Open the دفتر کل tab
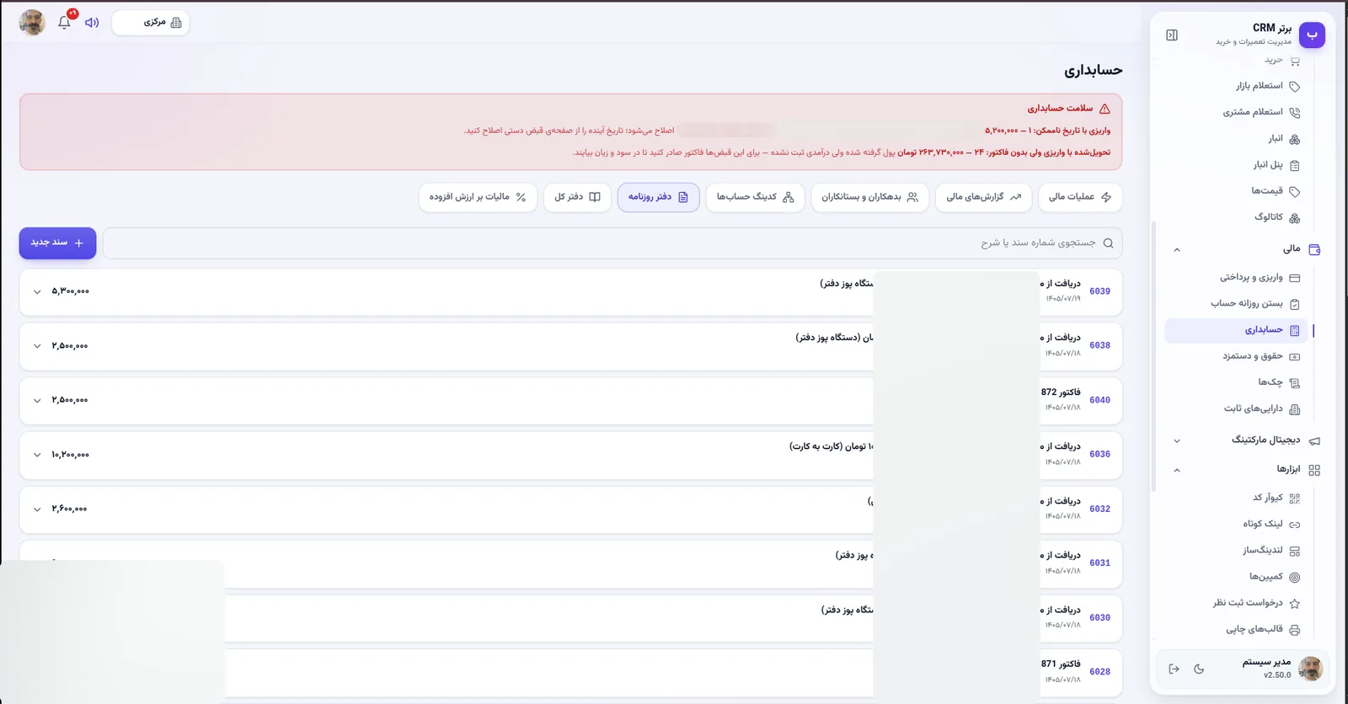Screen dimensions: 1348x704 click(x=577, y=197)
